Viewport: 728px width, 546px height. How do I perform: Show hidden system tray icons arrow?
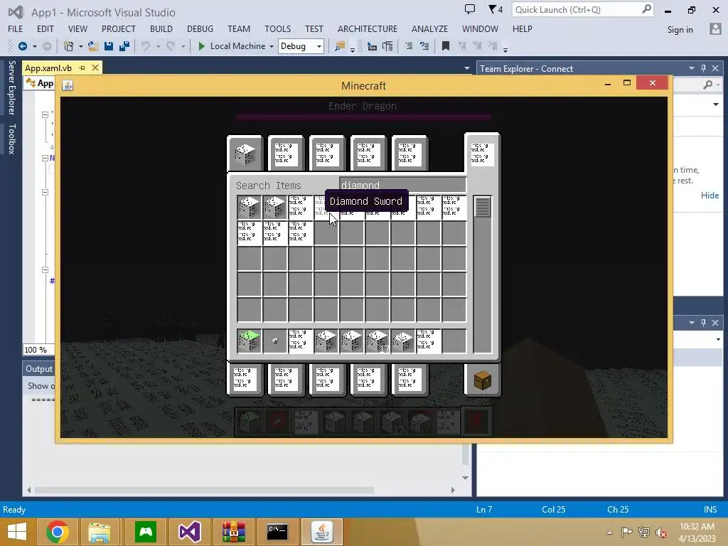[x=609, y=532]
